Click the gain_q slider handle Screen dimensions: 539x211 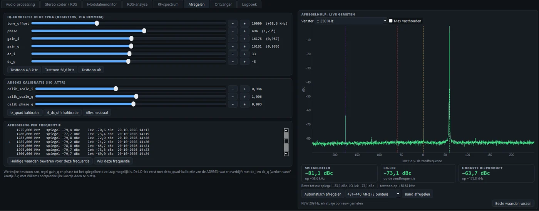tap(131, 46)
